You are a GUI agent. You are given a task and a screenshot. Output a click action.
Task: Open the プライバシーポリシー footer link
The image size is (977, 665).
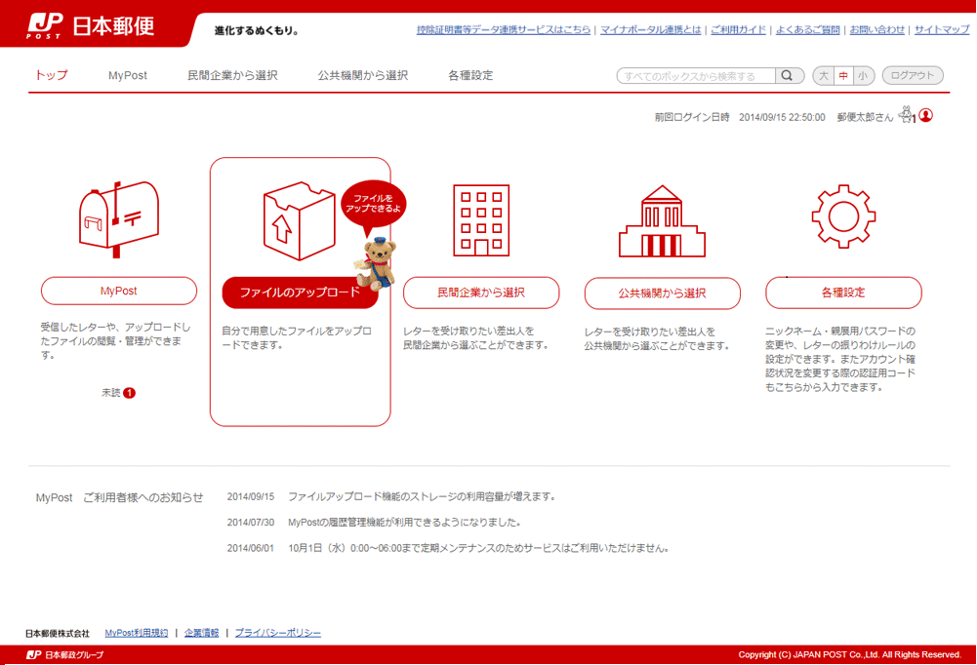[x=278, y=633]
